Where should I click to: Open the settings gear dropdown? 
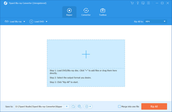click(x=88, y=107)
